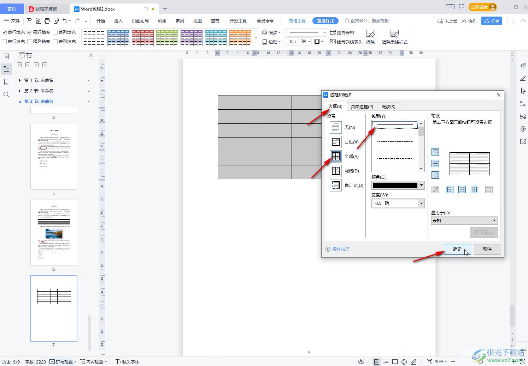Click the Print icon in quick toolbar
The height and width of the screenshot is (366, 528).
pos(47,21)
